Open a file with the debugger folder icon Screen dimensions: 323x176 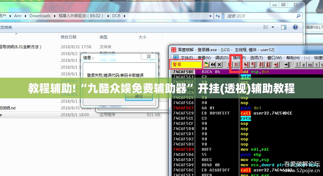(206, 65)
